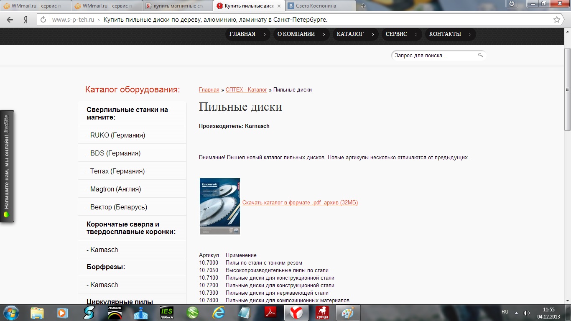The width and height of the screenshot is (571, 321).
Task: Open Karnasch under 'Борфрезы' heading
Action: coord(102,285)
